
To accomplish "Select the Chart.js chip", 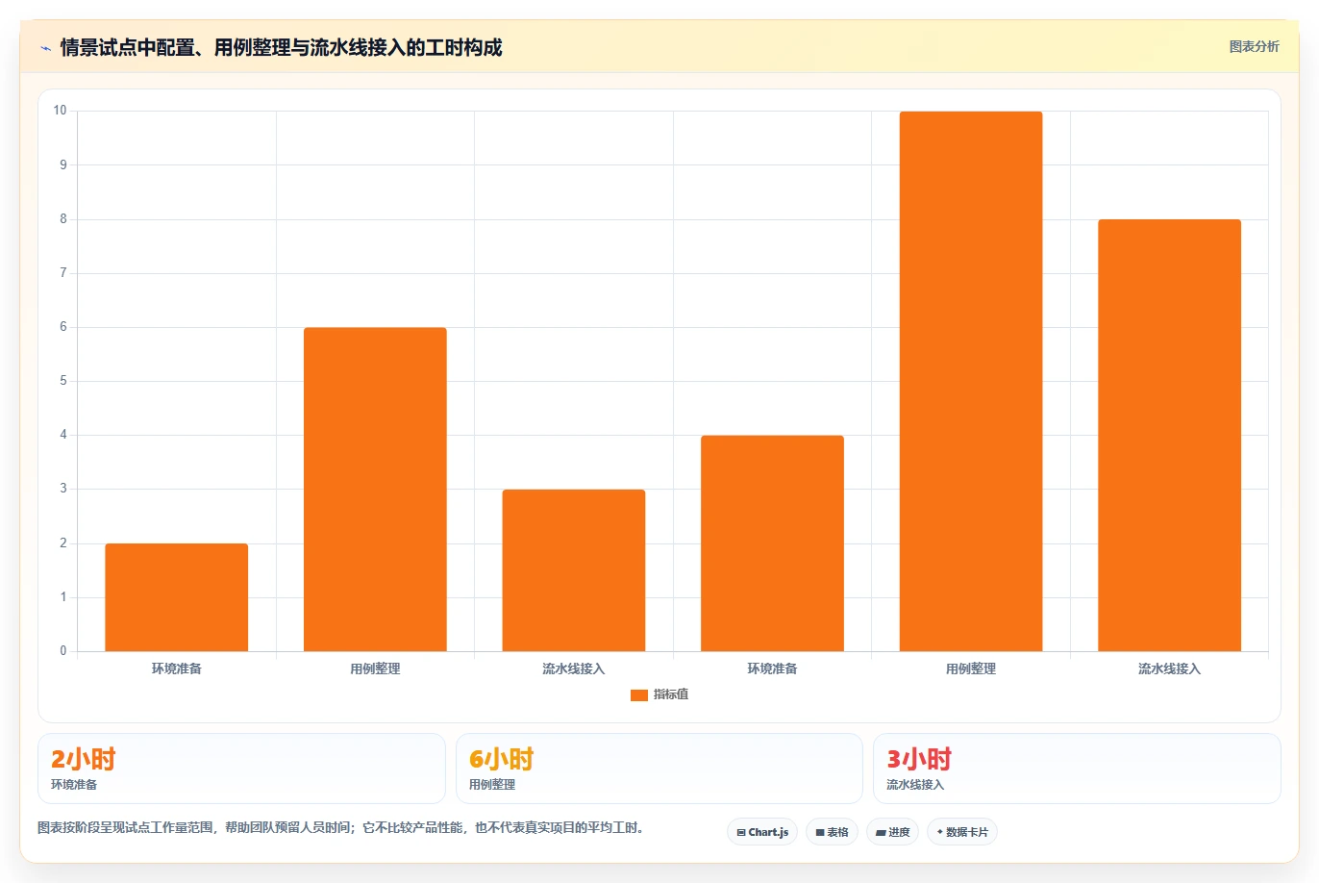I will [x=762, y=832].
